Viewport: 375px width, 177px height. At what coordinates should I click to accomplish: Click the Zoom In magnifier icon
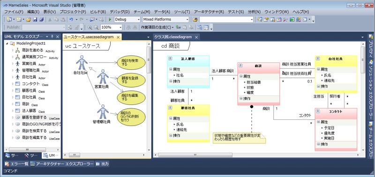pyautogui.click(x=90, y=28)
